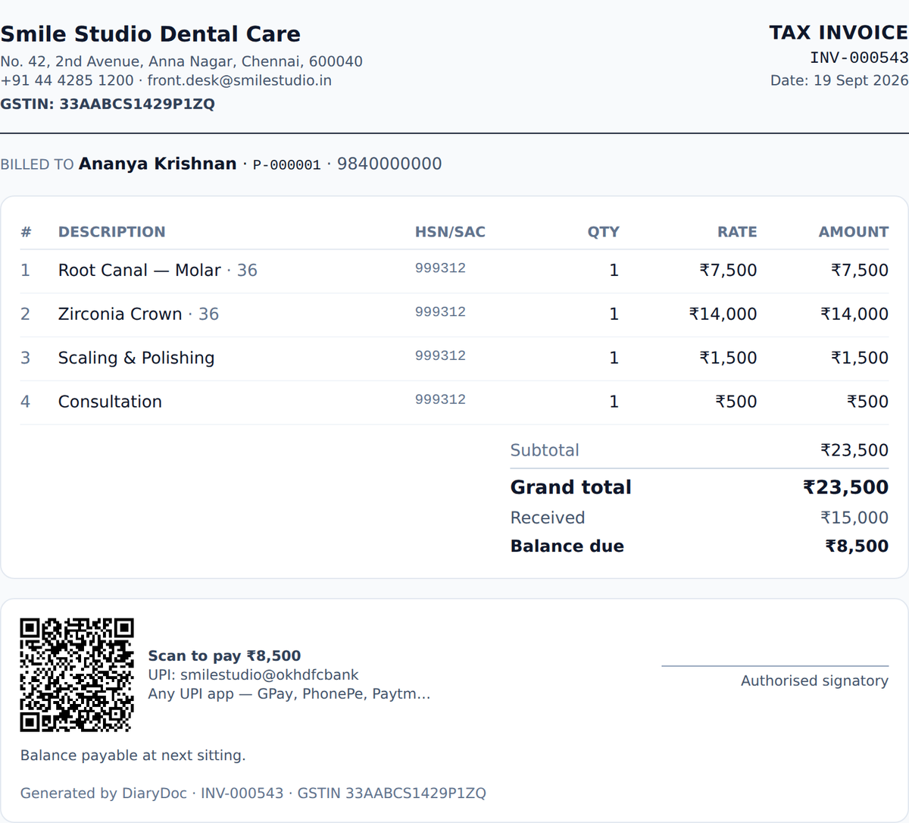Click the phone number +91 44 4285 1200
The width and height of the screenshot is (909, 823).
click(67, 80)
